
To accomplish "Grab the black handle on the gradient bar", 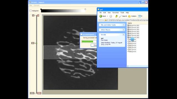I will [x=41, y=9].
